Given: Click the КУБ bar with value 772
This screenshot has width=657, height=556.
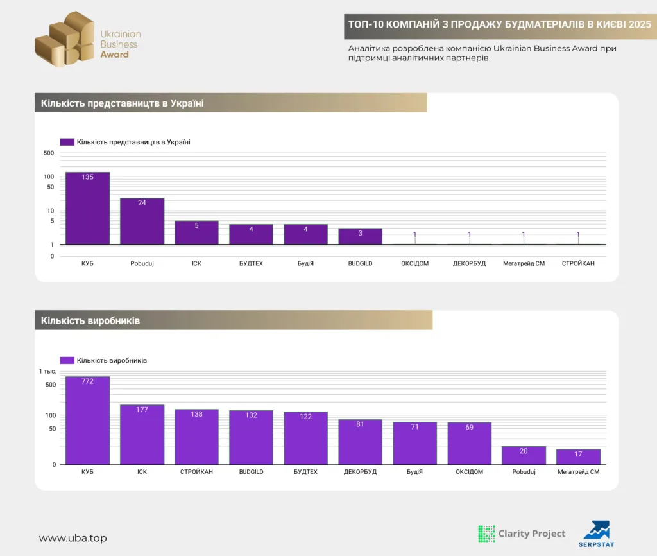Looking at the screenshot, I should (88, 420).
